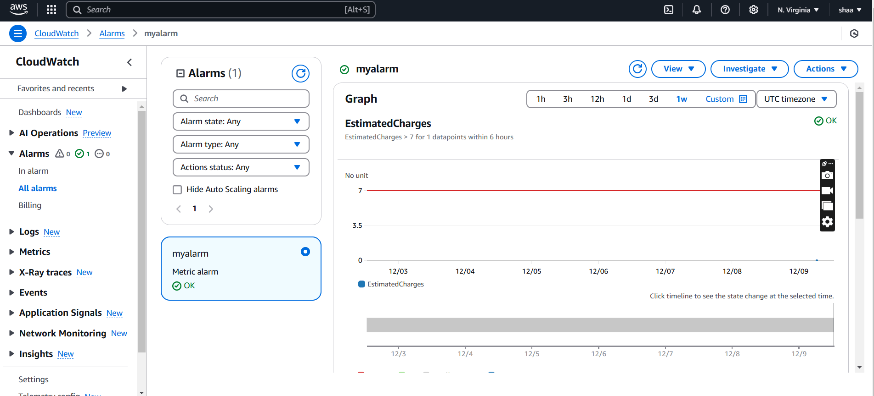Click the calendar icon beside Custom
Viewport: 874px width, 396px height.
tap(743, 99)
